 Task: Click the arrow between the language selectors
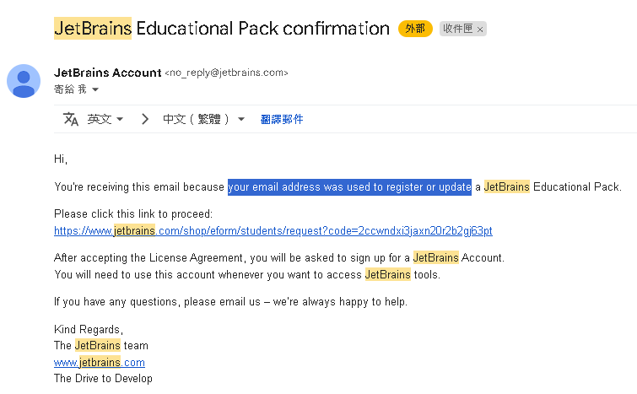144,119
